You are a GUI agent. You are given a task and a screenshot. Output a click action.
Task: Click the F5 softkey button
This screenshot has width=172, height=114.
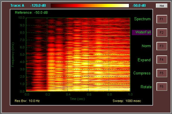pyautogui.click(x=162, y=73)
